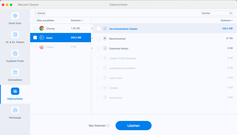Check the Chrome checkbox

(35, 28)
